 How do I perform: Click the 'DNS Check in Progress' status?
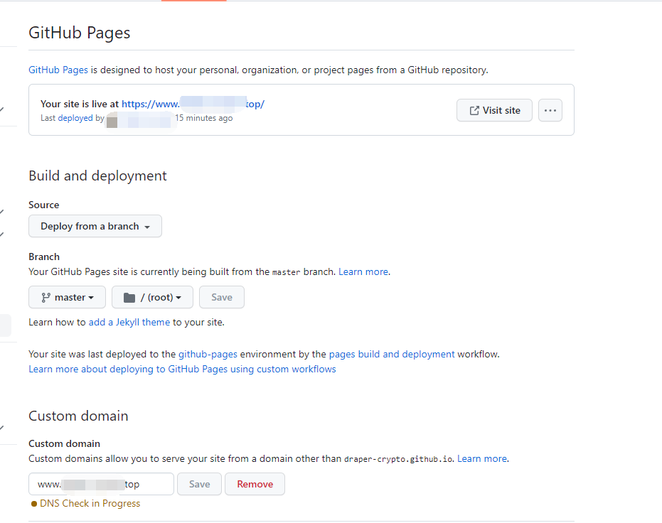point(90,503)
